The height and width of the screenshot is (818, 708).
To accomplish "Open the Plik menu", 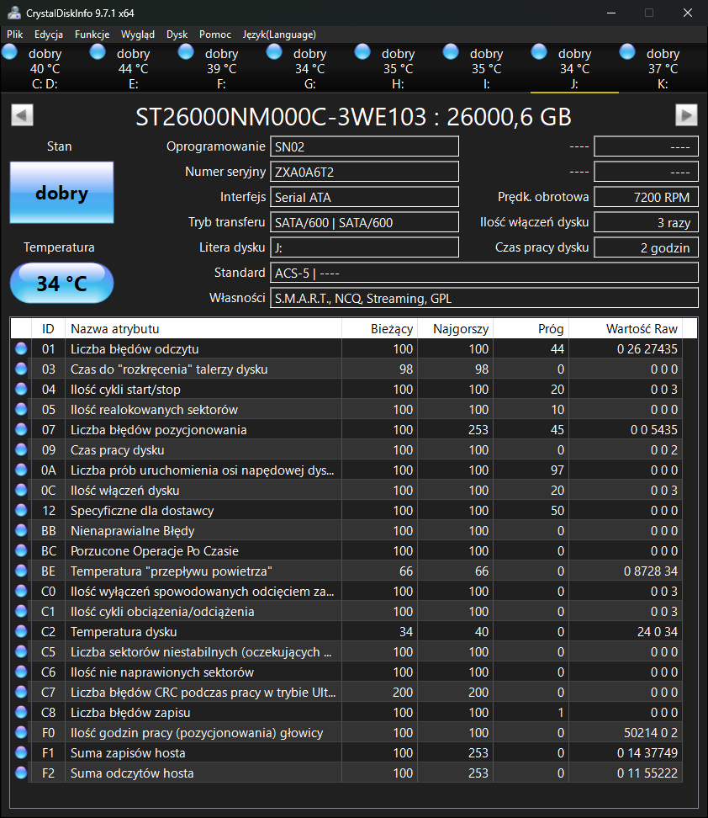I will tap(14, 35).
